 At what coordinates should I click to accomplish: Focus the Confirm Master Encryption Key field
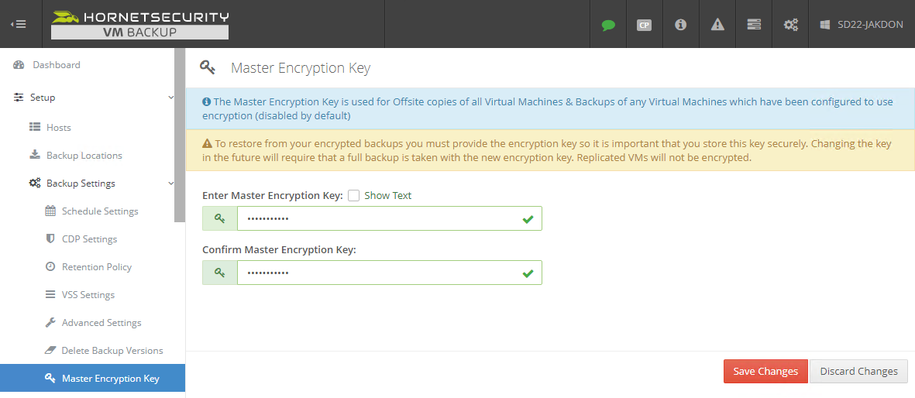coord(380,273)
